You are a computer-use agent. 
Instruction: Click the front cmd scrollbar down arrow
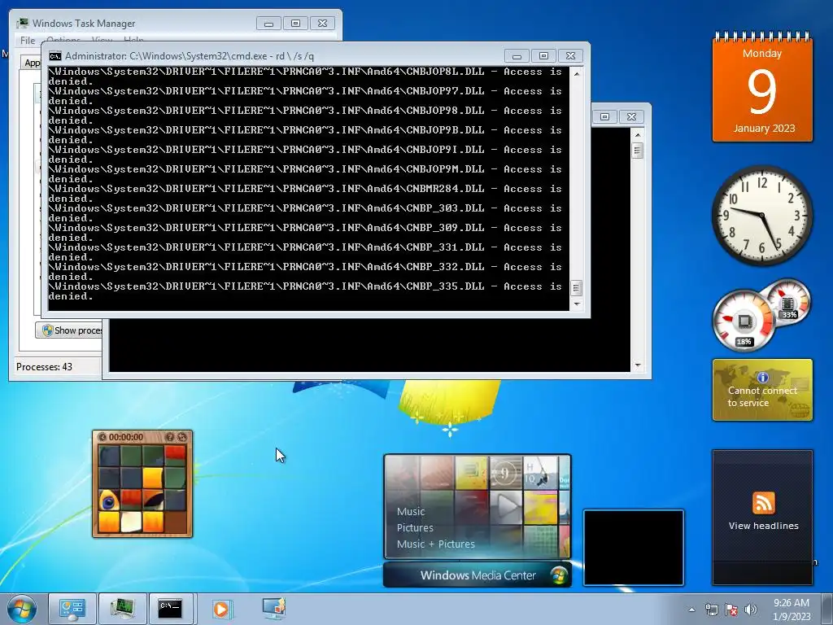(x=577, y=304)
